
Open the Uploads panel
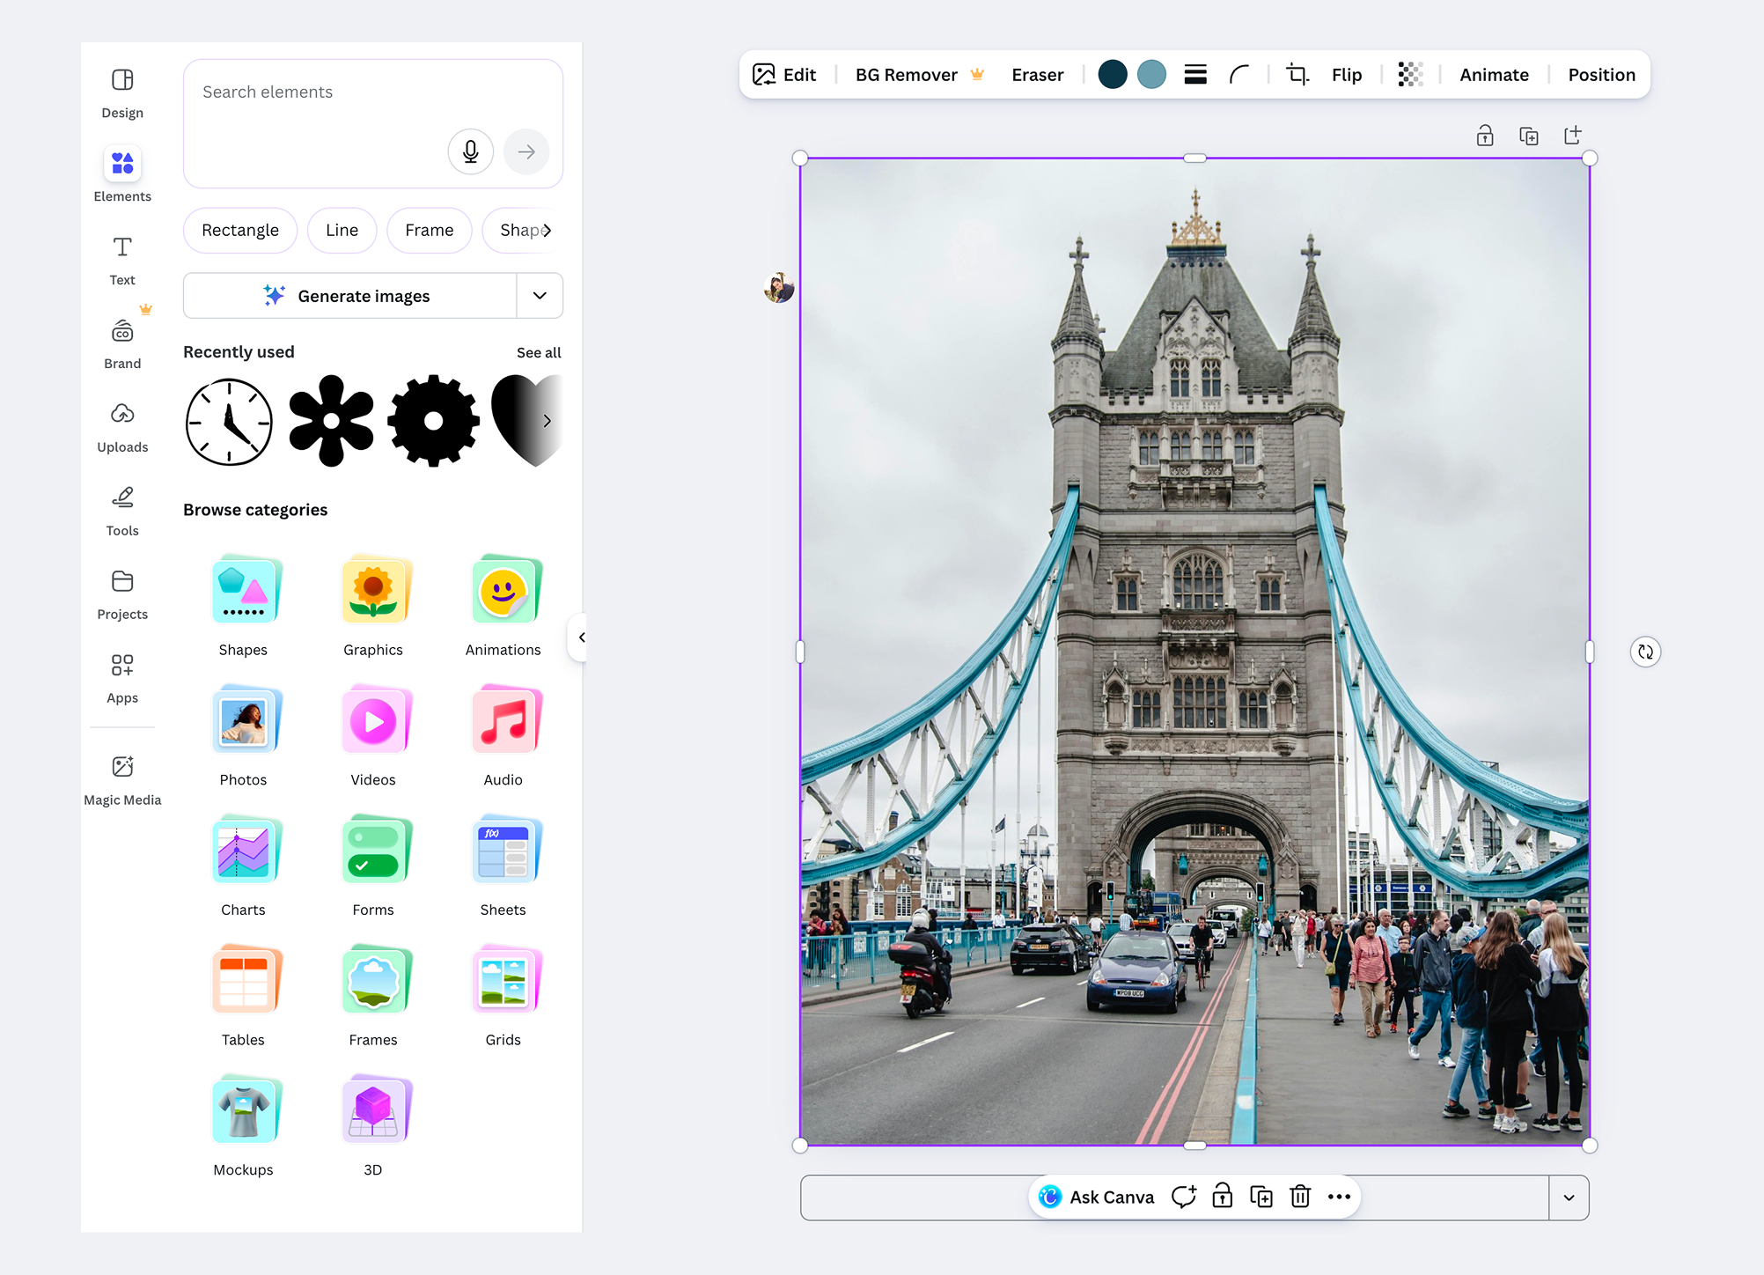coord(121,425)
